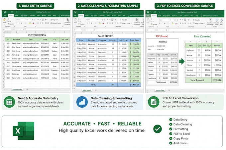
Task: Click the CUSTOMER DATA title cell
Action: [x=37, y=35]
